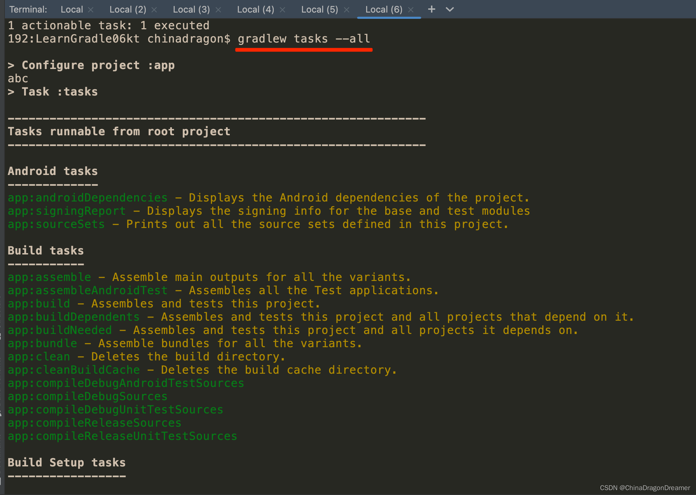Click the app:signingReport task name
Screen dimensions: 696x495
coord(67,211)
